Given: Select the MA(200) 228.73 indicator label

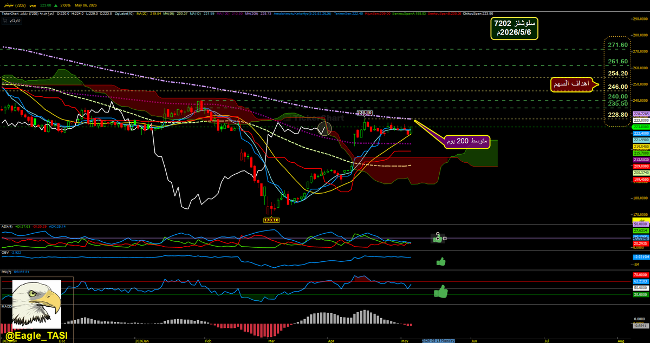Looking at the screenshot, I should (x=258, y=14).
